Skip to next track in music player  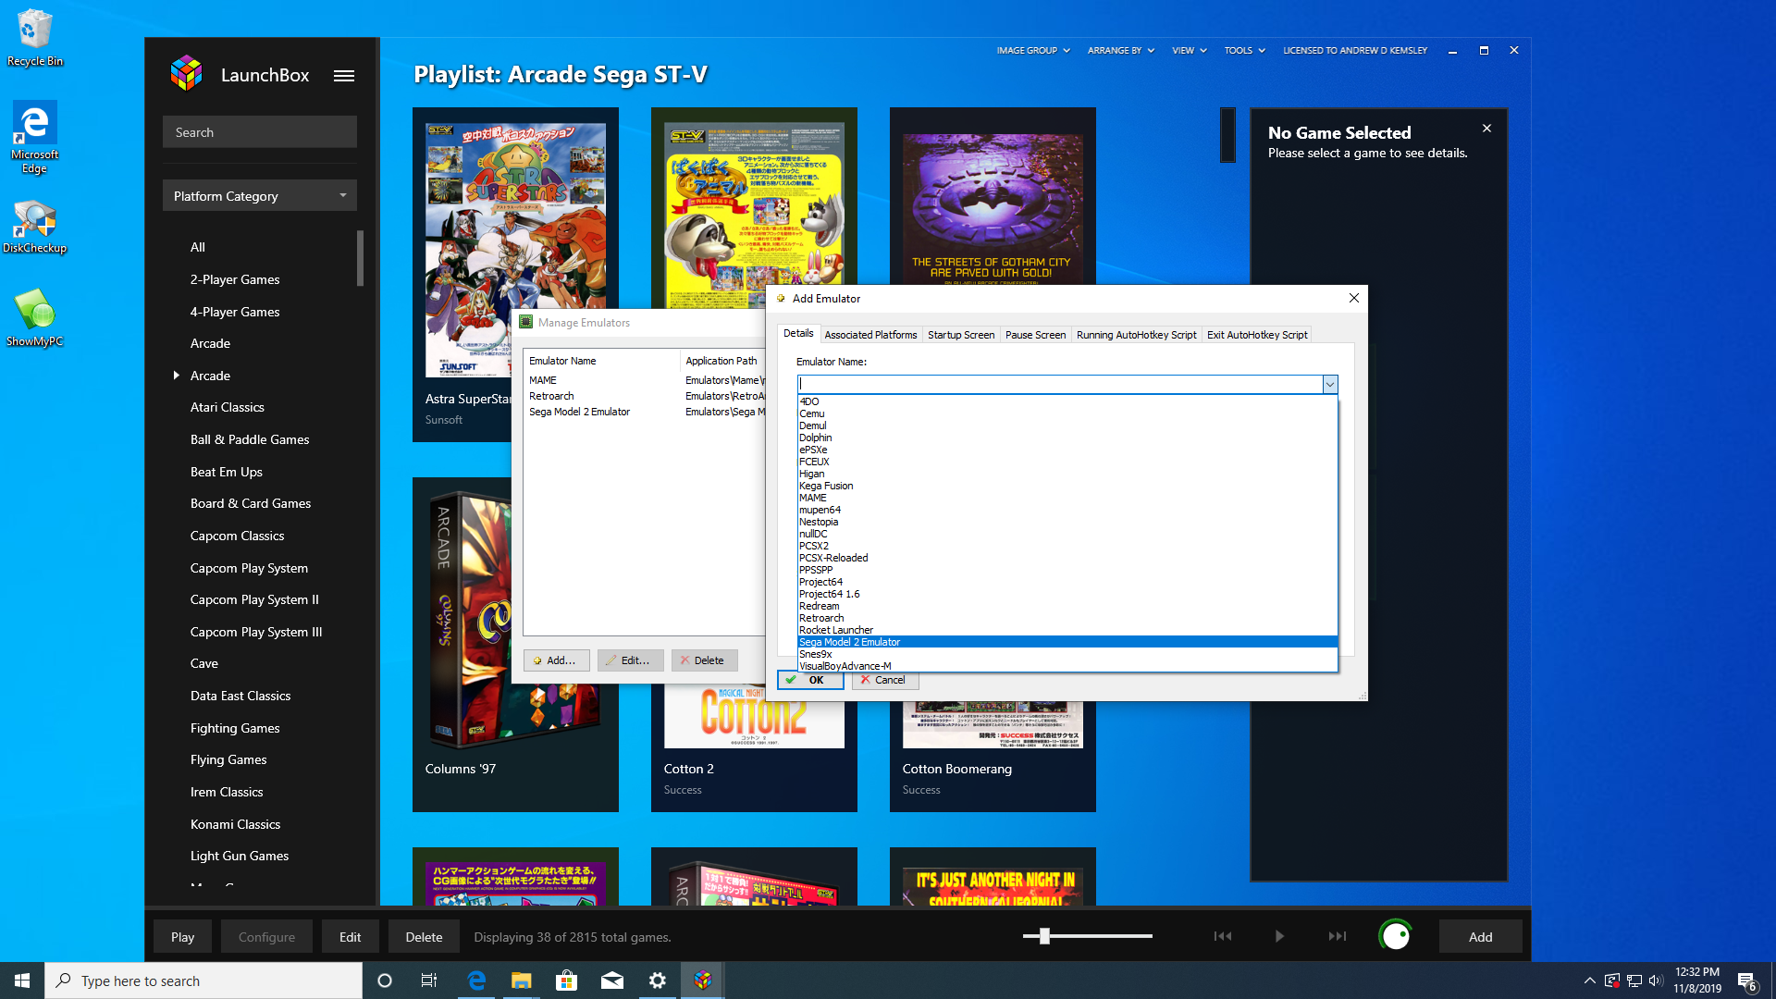[1337, 936]
